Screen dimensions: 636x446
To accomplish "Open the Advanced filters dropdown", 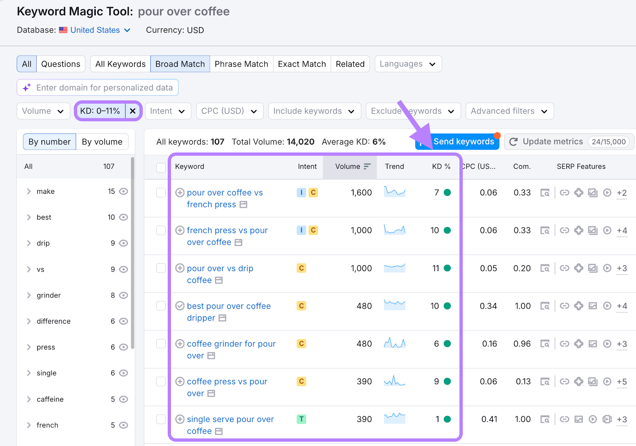I will point(509,111).
